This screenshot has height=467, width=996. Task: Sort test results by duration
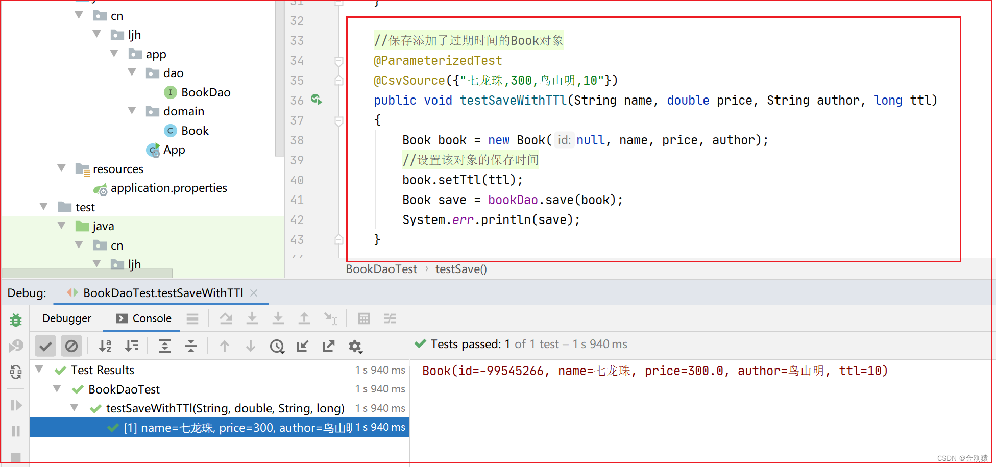[132, 346]
